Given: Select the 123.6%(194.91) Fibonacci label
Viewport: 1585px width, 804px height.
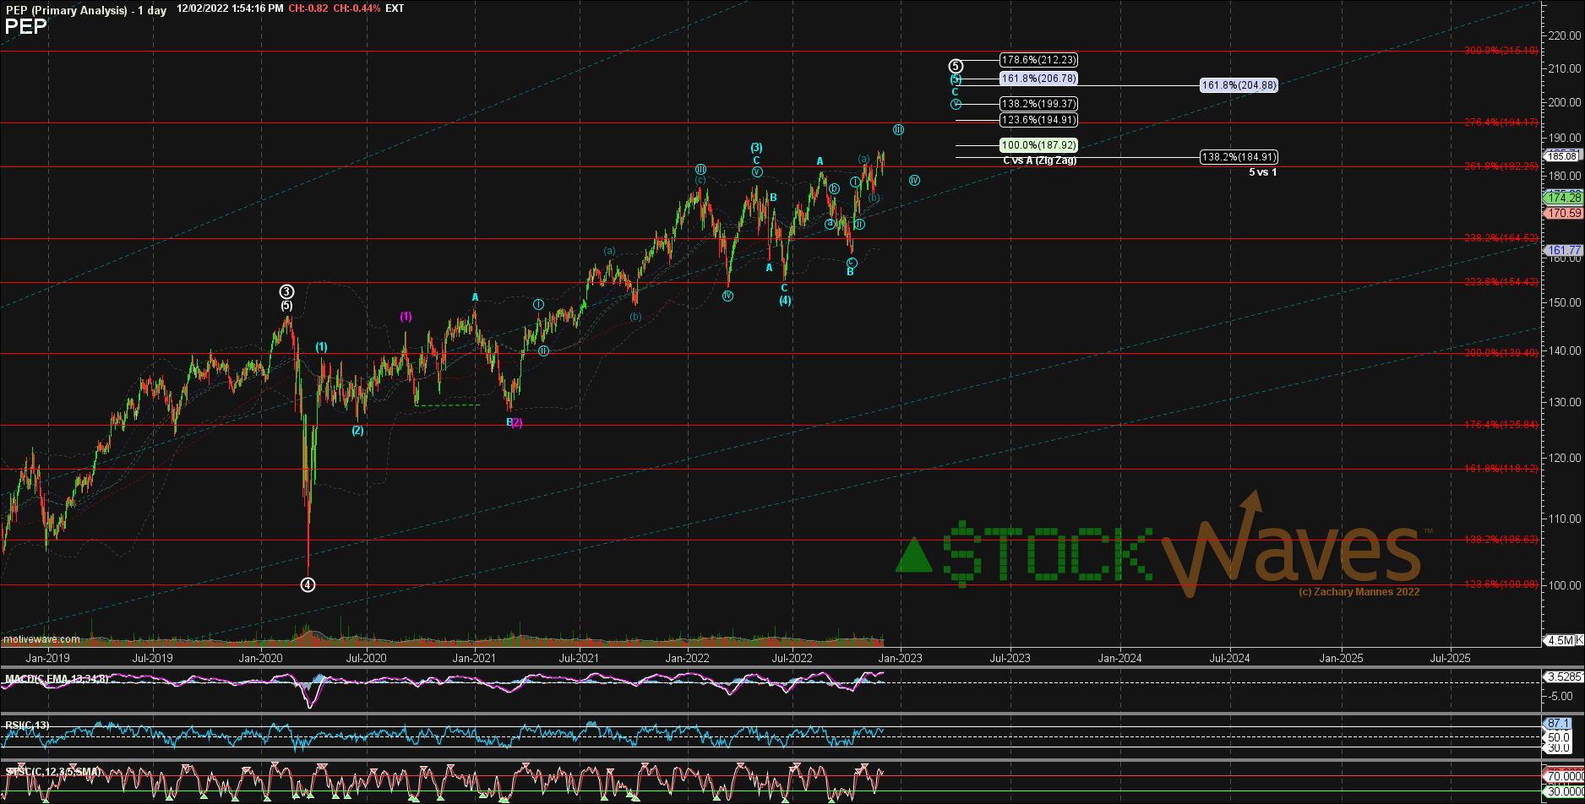Looking at the screenshot, I should pos(1038,121).
